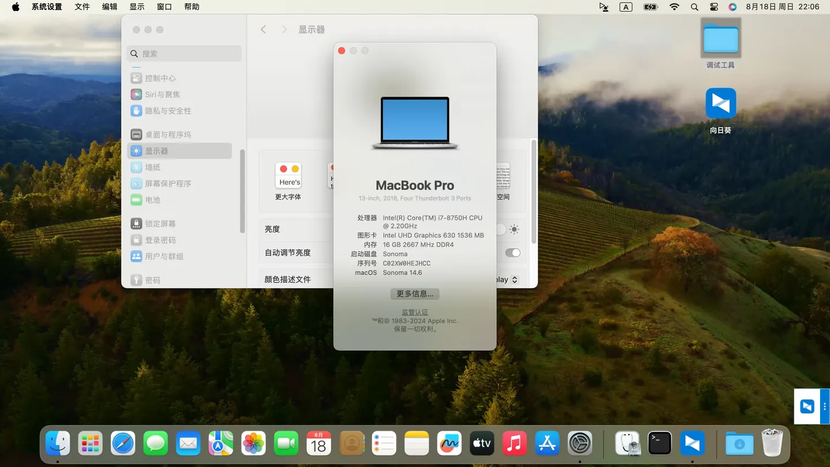Open Disk Utility icon in Dock
This screenshot has width=830, height=467.
coord(627,443)
